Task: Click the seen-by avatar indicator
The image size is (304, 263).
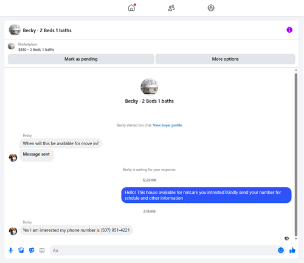Action: point(286,239)
